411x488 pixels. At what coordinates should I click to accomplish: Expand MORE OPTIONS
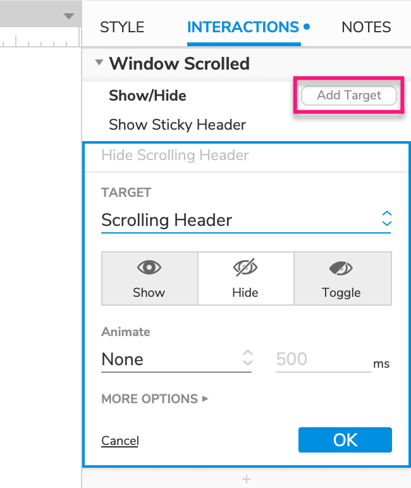click(154, 399)
